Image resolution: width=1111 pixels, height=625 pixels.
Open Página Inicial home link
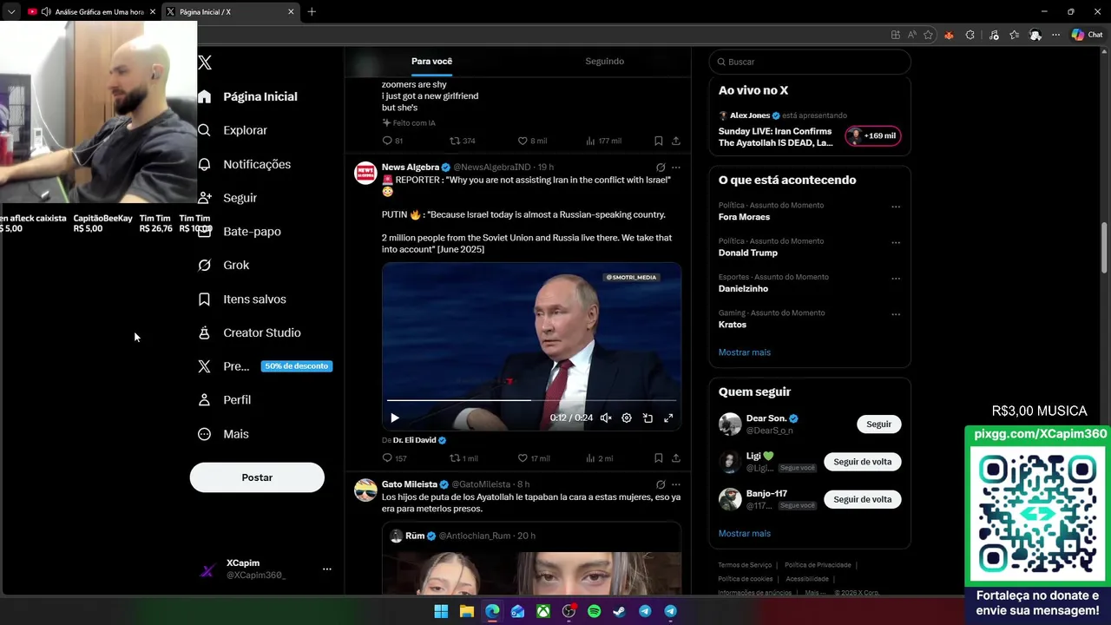(248, 96)
